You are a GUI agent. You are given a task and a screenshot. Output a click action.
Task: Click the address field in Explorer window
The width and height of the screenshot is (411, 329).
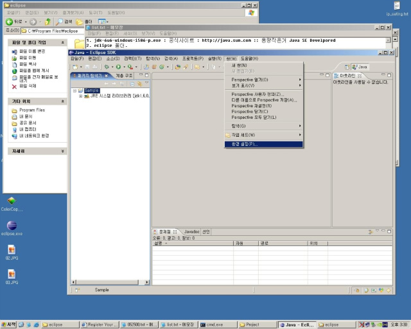53,31
